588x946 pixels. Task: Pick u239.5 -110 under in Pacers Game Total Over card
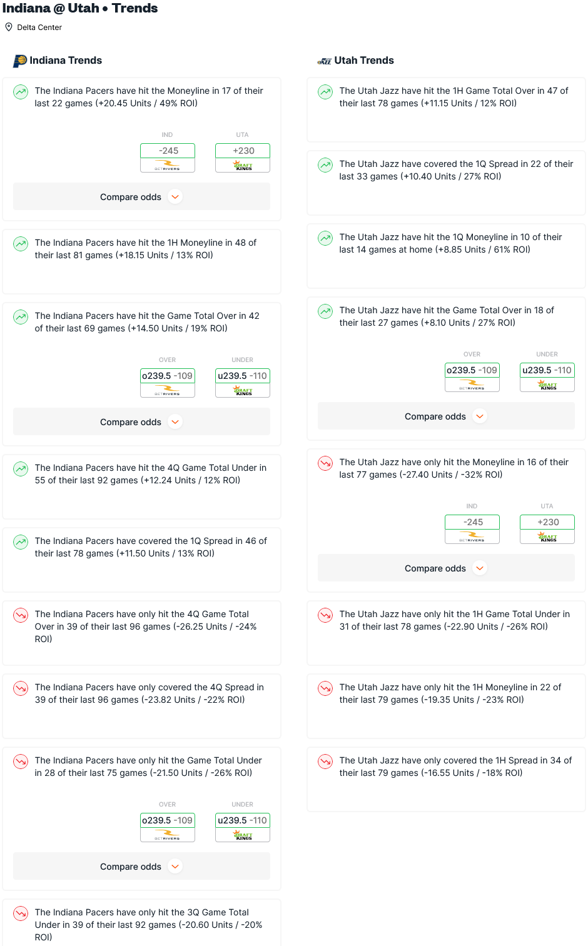[243, 383]
